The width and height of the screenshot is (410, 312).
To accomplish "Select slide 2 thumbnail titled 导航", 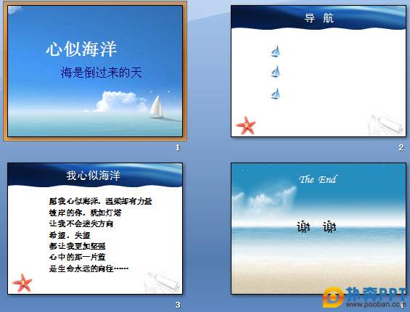I will tap(319, 71).
